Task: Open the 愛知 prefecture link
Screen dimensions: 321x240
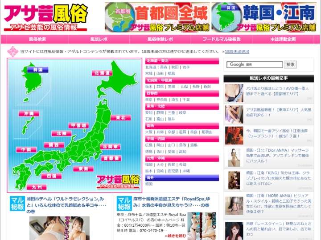Action: click(x=149, y=112)
